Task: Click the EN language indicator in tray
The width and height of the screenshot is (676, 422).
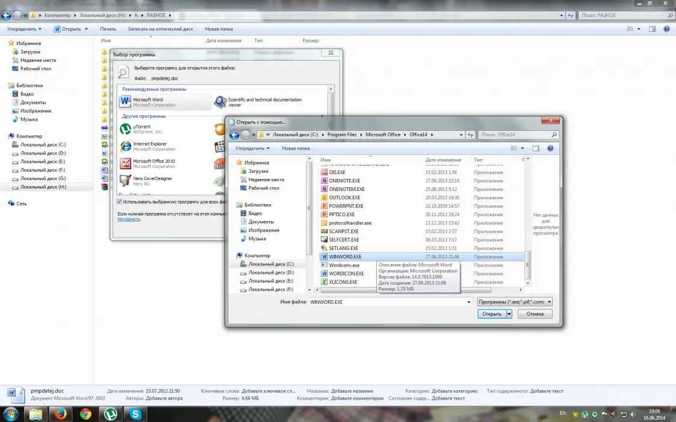Action: [562, 414]
